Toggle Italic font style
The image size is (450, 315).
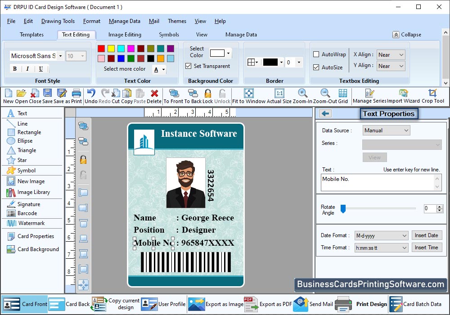27,69
